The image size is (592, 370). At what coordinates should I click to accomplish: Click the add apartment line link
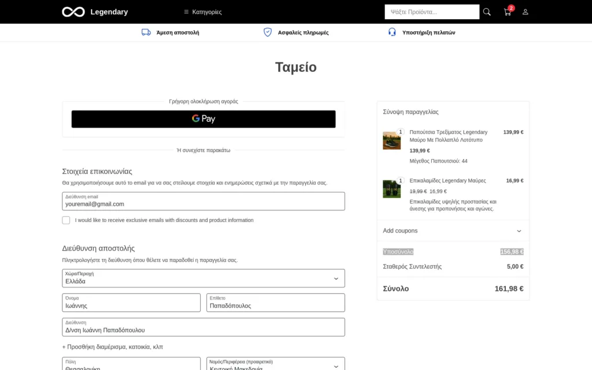(x=112, y=347)
